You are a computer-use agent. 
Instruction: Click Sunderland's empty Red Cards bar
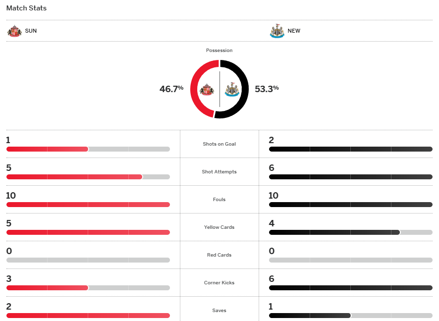click(x=88, y=260)
